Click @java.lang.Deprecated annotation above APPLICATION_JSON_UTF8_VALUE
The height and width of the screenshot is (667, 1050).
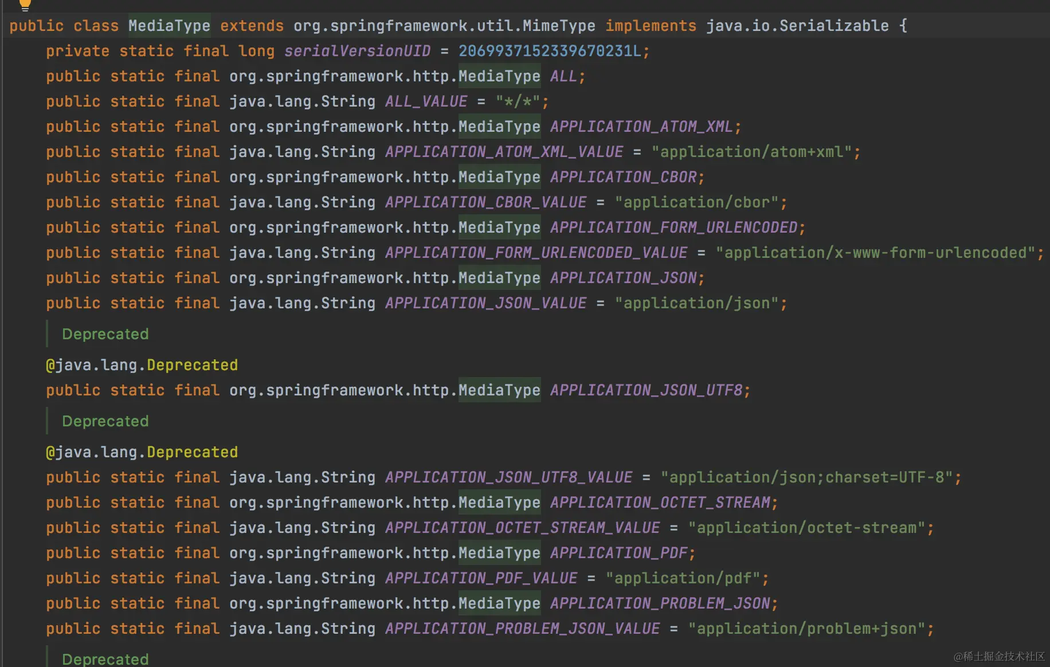142,452
